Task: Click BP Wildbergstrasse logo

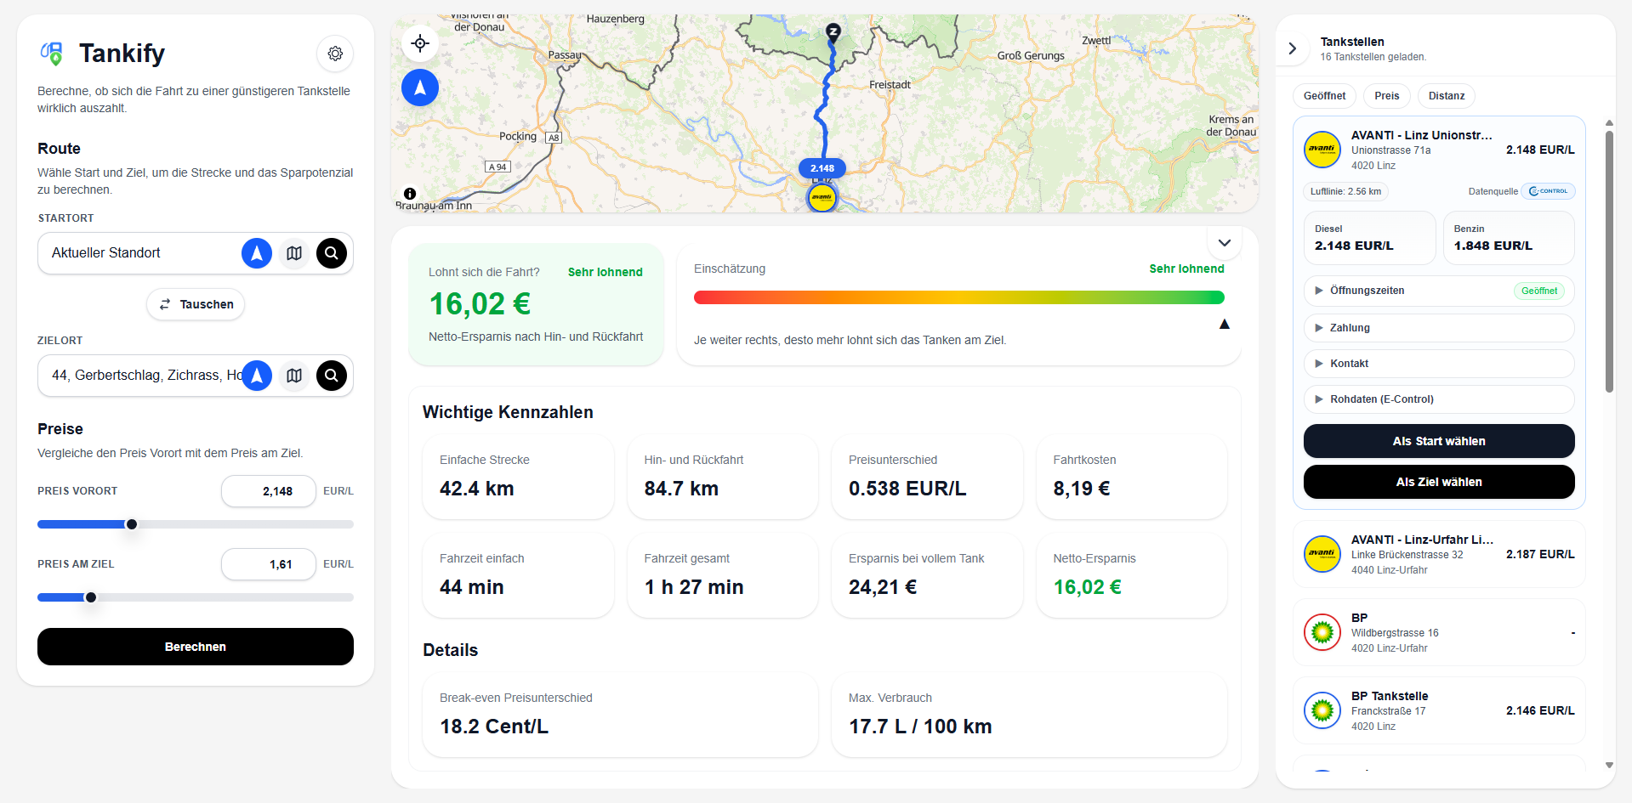Action: click(x=1322, y=632)
